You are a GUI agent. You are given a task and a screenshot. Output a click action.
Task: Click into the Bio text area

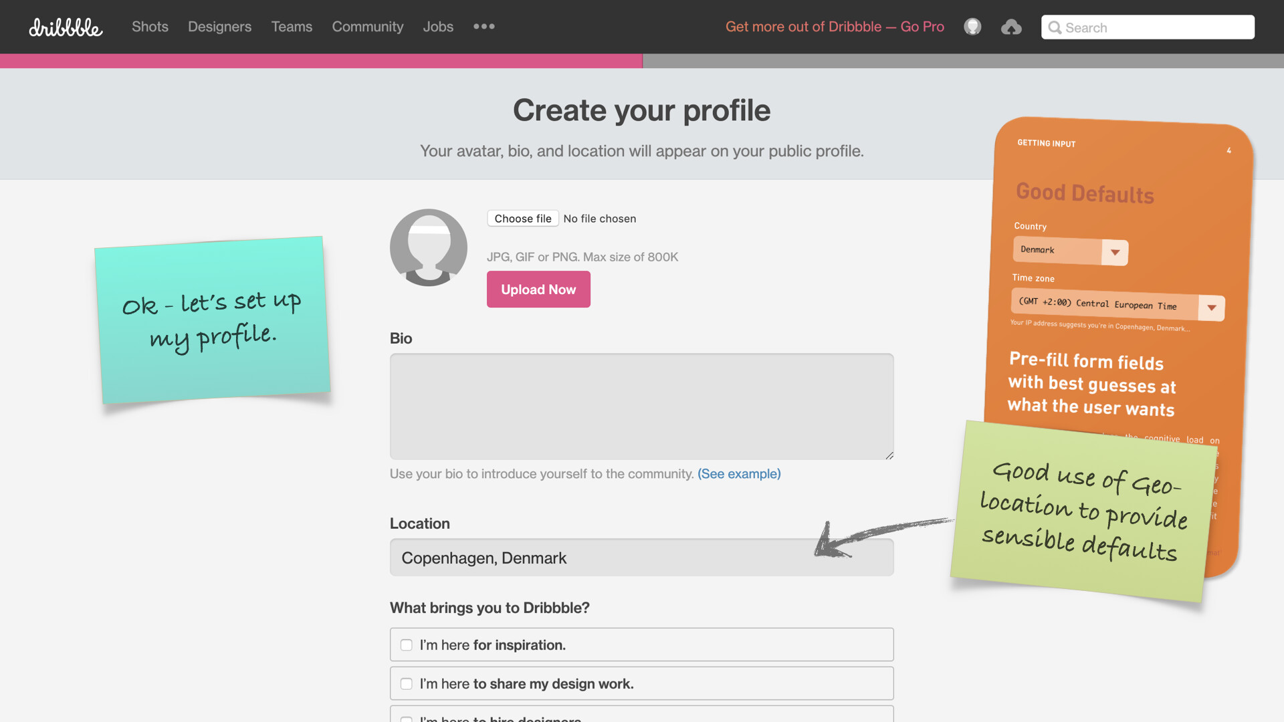641,406
